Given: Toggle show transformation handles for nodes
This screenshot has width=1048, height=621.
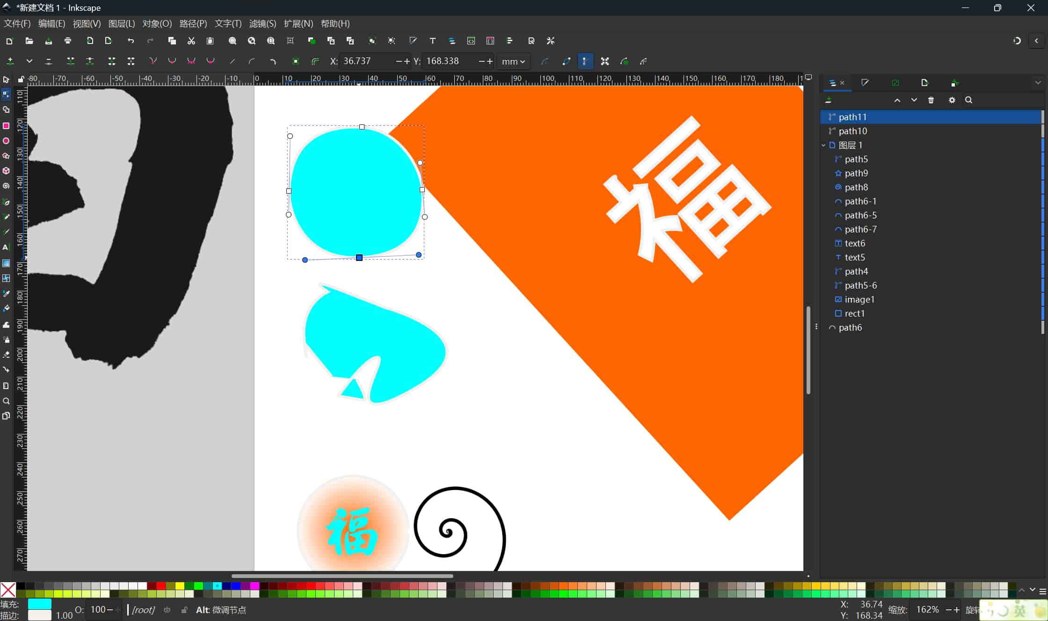Looking at the screenshot, I should pos(604,61).
